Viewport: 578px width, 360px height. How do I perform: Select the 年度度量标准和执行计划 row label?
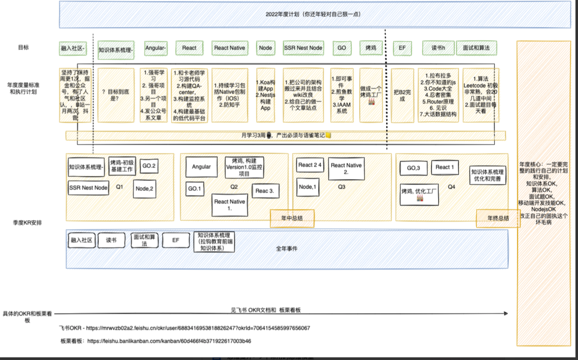coord(22,88)
